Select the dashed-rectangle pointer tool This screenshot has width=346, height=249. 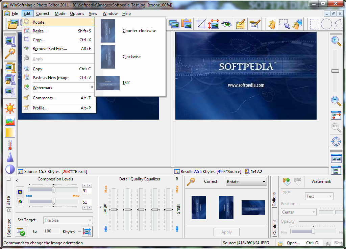click(285, 24)
